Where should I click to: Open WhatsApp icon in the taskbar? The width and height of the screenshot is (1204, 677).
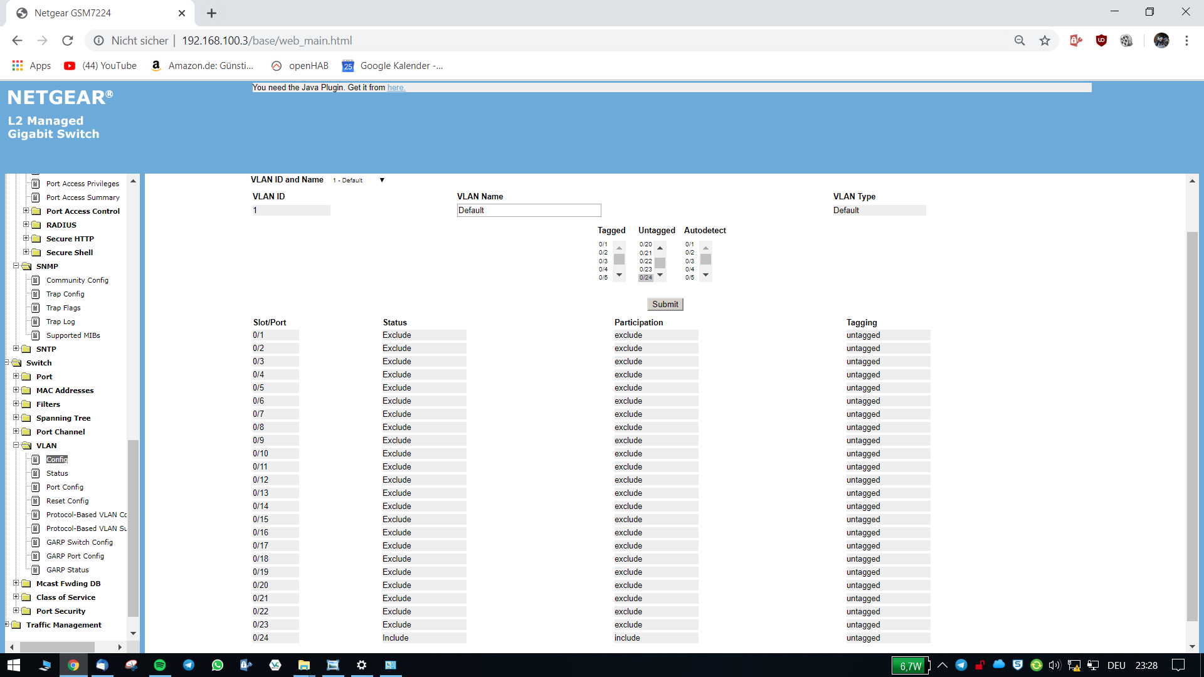point(218,665)
